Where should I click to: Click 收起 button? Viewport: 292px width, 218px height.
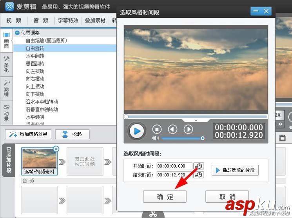point(72,134)
